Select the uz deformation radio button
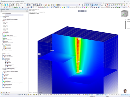The width and height of the screenshot is (130, 97). pyautogui.click(x=4, y=27)
